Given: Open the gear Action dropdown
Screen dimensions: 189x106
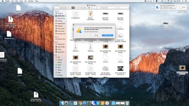Looking at the screenshot, I should [90, 8].
